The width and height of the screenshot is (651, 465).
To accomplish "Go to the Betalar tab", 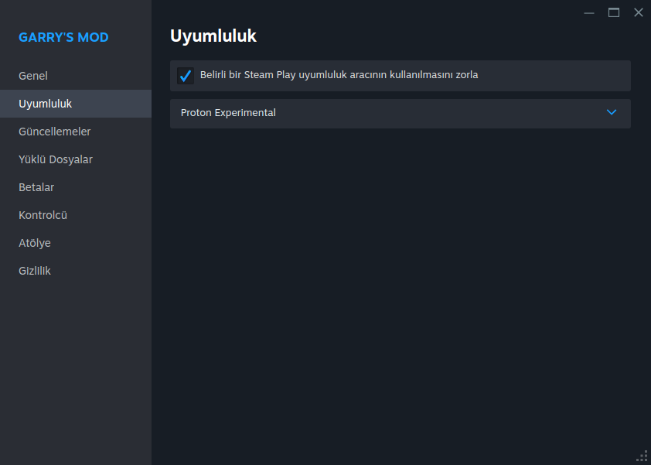I will (36, 187).
